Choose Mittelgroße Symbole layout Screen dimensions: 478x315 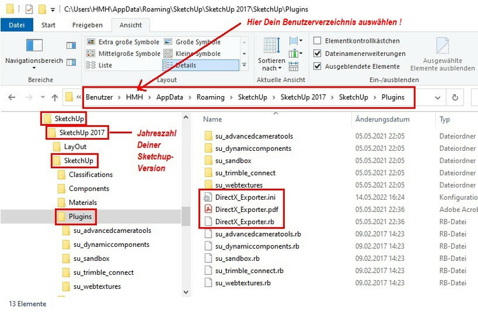[123, 53]
